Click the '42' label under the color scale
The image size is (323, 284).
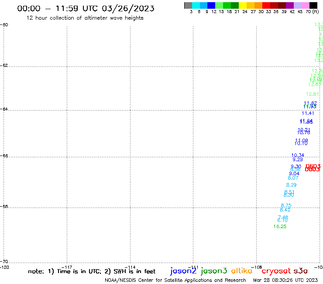tap(292, 12)
